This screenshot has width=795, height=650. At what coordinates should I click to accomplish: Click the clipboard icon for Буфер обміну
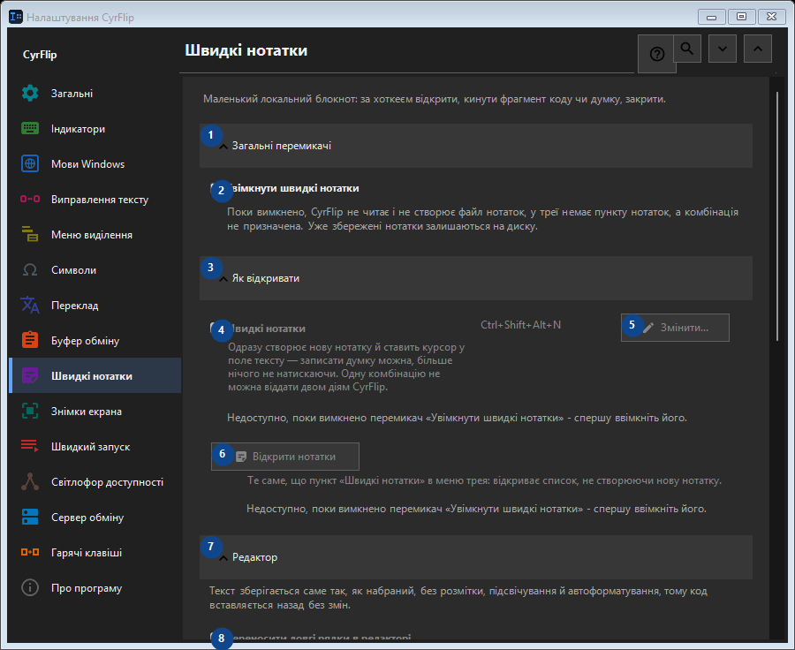coord(30,340)
